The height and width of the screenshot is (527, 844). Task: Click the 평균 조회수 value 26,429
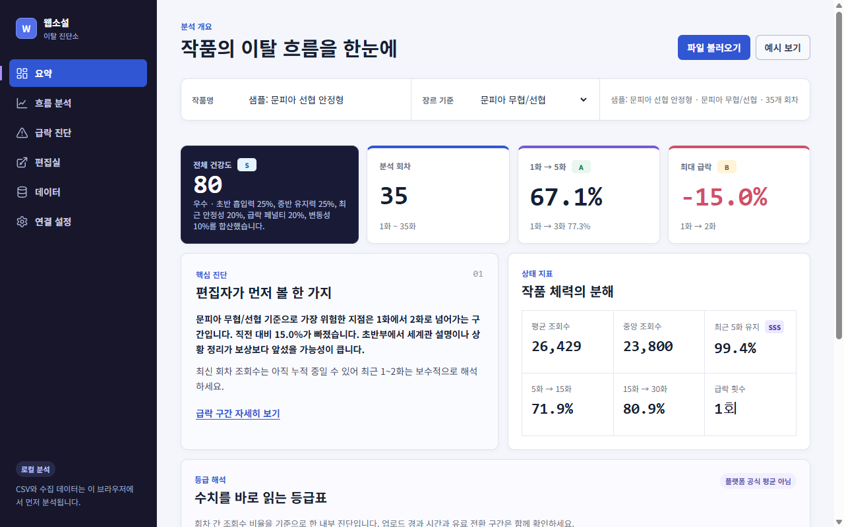click(x=557, y=347)
